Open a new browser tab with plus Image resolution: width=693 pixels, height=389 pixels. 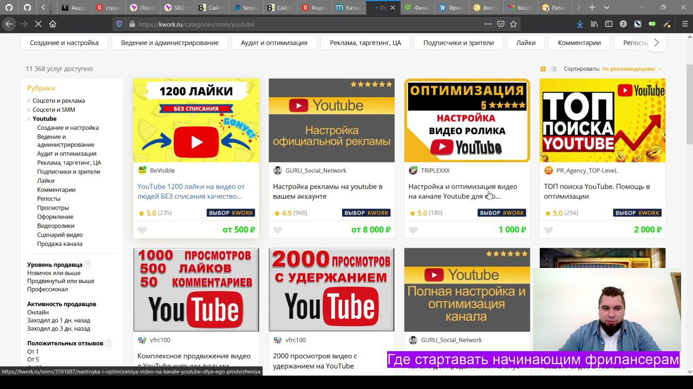[592, 8]
